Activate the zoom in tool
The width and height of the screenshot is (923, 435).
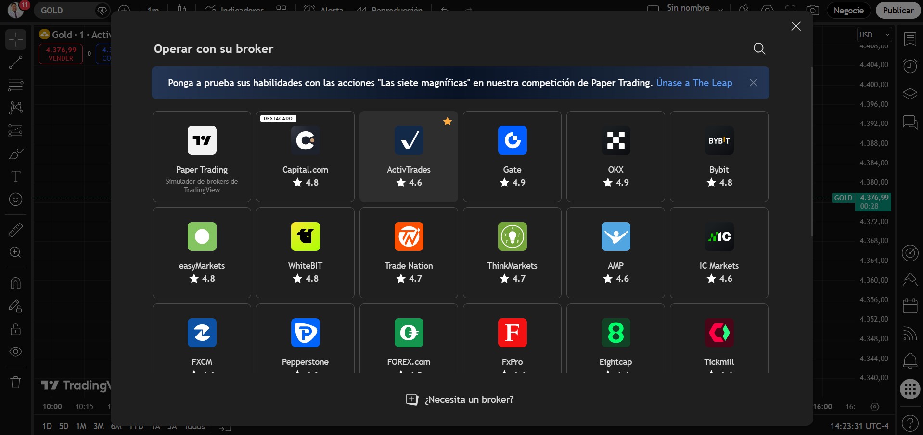click(15, 252)
